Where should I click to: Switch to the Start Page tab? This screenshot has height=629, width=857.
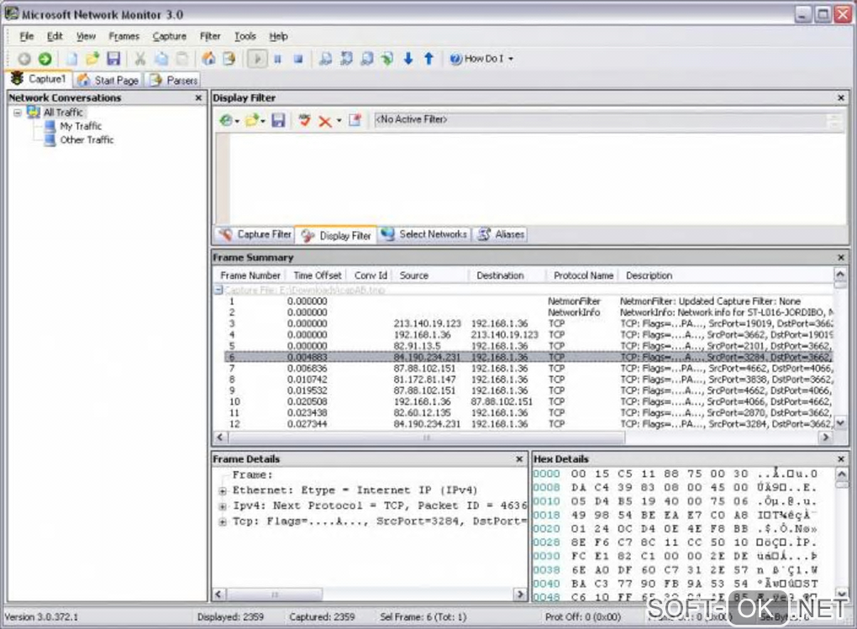tap(108, 81)
